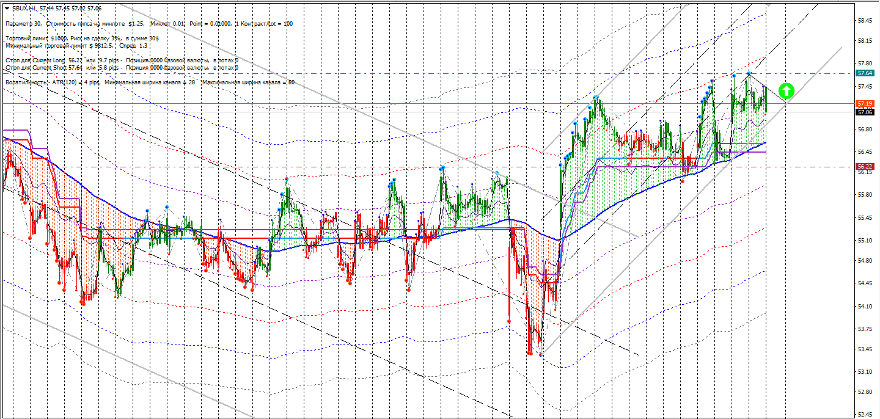The width and height of the screenshot is (880, 419).
Task: Click the 'Стоп для Current Long' line
Action: tap(122, 60)
